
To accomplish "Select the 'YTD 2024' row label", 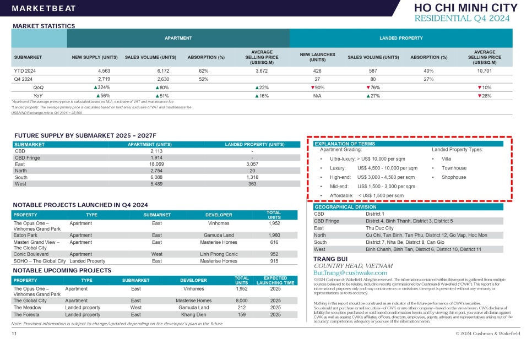I will 25,71.
